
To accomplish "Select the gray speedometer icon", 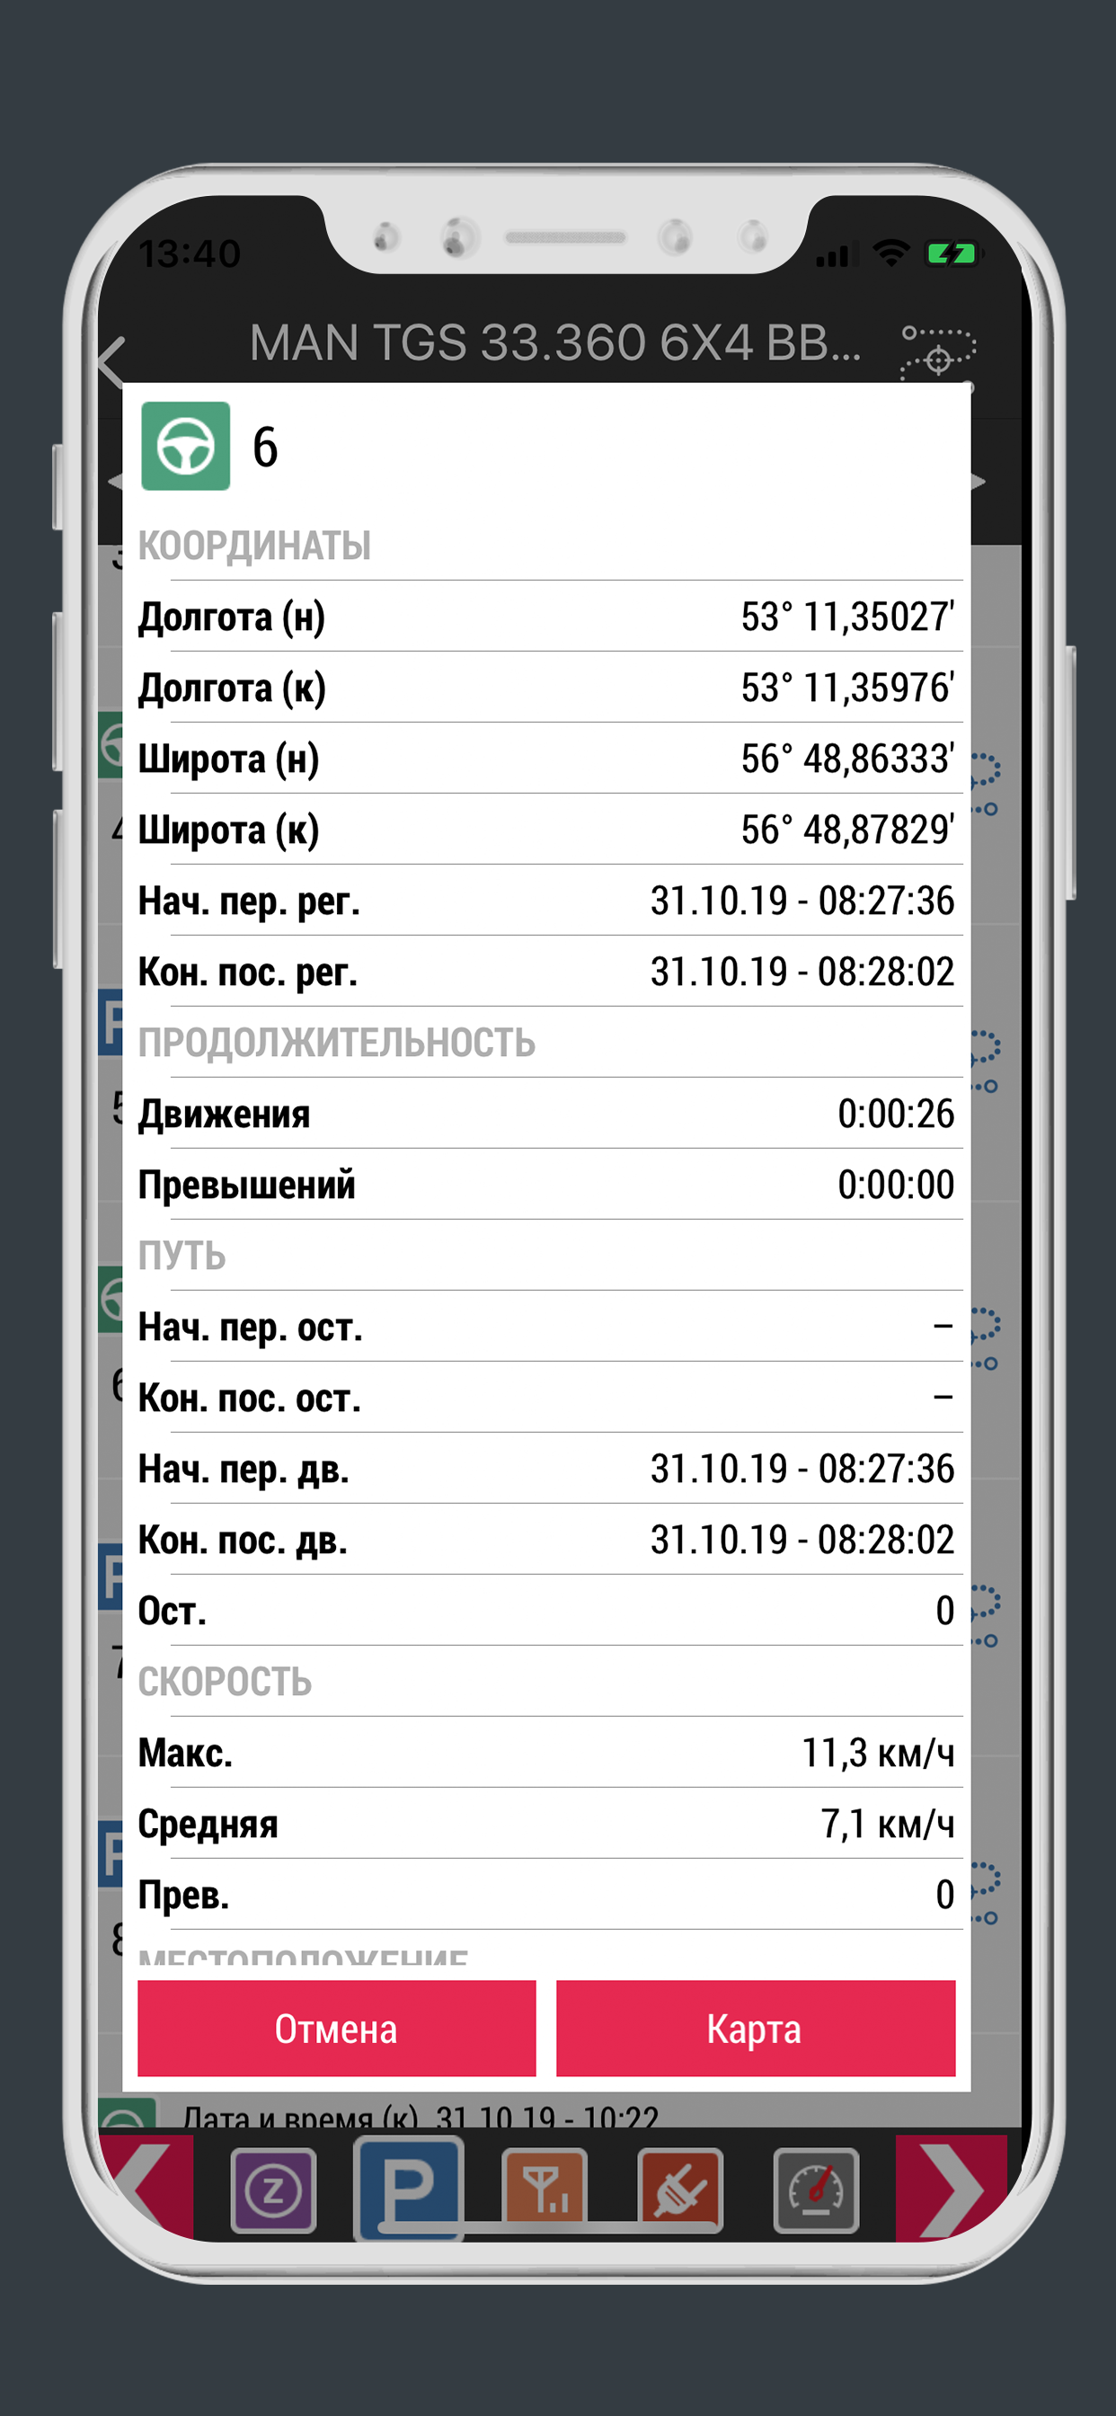I will coord(817,2191).
